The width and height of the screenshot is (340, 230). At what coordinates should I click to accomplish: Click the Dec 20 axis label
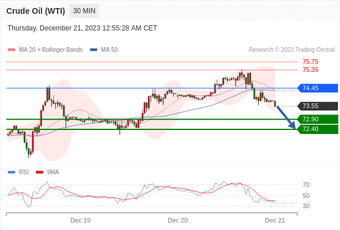pyautogui.click(x=178, y=220)
